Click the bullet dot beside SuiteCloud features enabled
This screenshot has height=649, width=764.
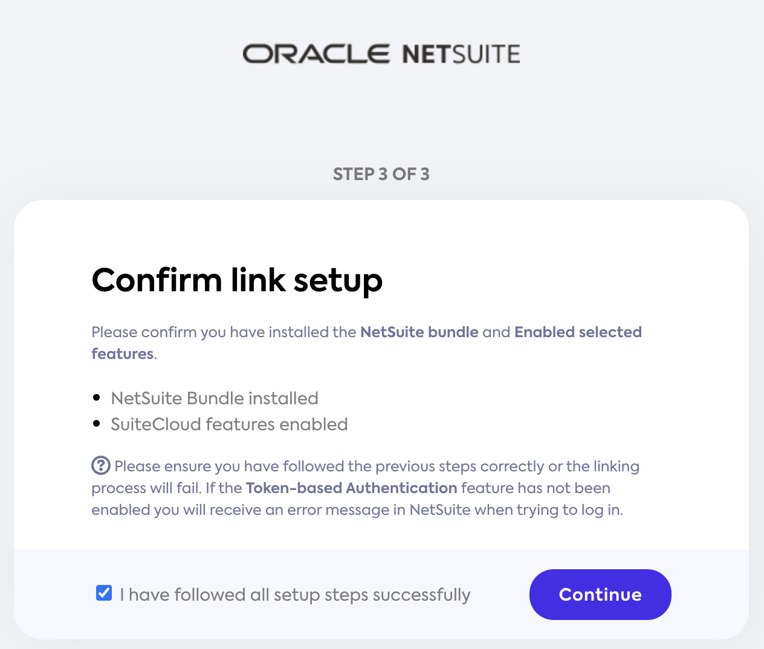pyautogui.click(x=97, y=424)
